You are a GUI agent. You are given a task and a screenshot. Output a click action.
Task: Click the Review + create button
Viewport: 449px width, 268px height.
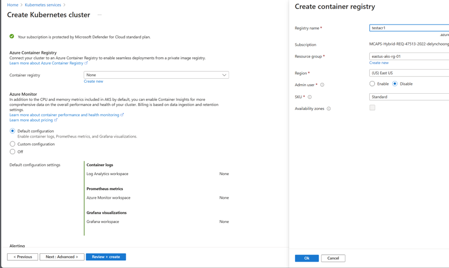pos(106,257)
